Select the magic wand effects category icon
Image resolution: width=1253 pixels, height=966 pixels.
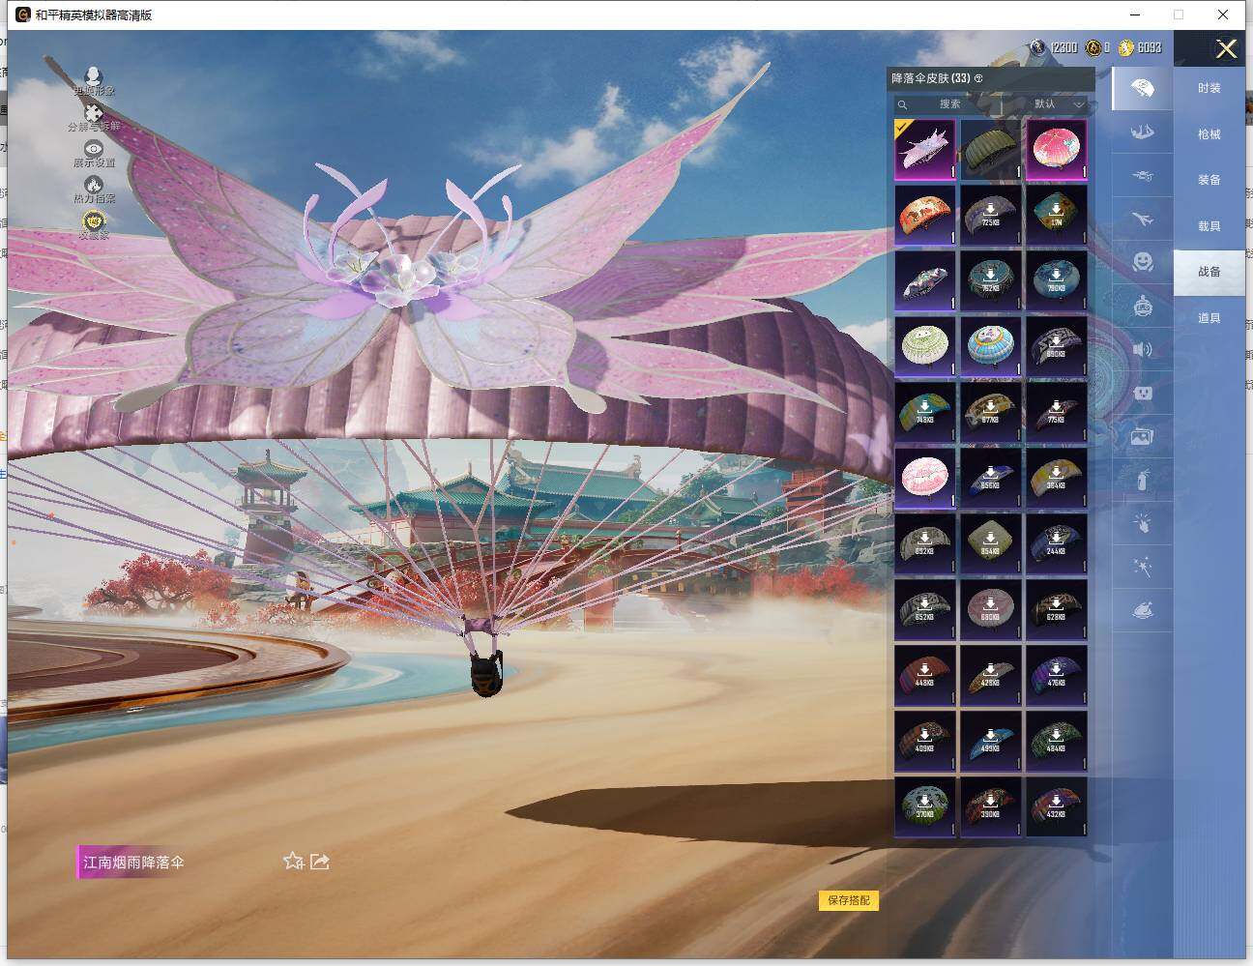click(x=1142, y=567)
